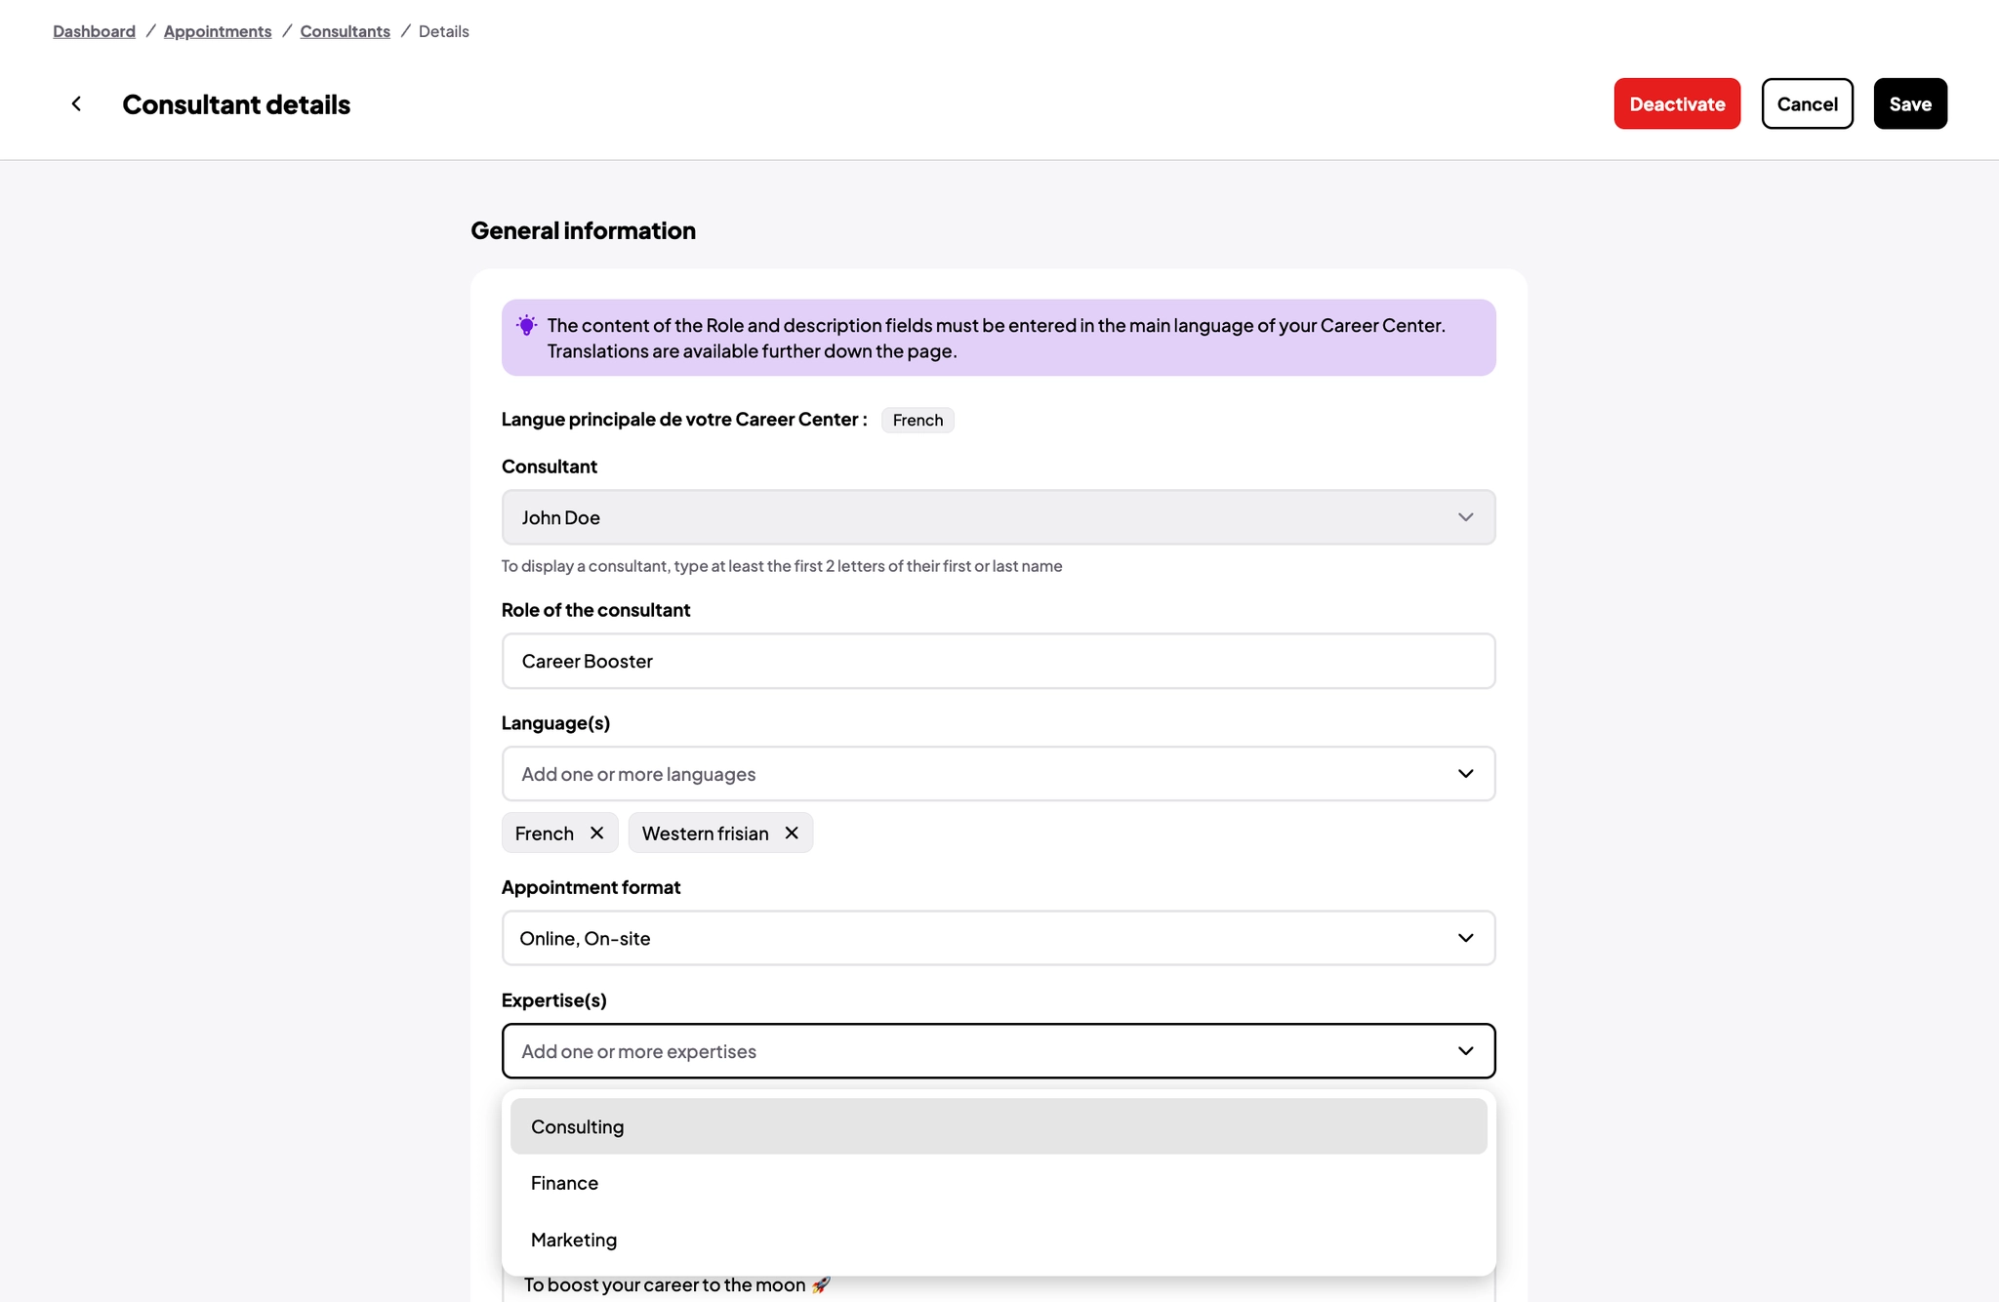The width and height of the screenshot is (1999, 1302).
Task: Click the description text area below
Action: (999, 1286)
